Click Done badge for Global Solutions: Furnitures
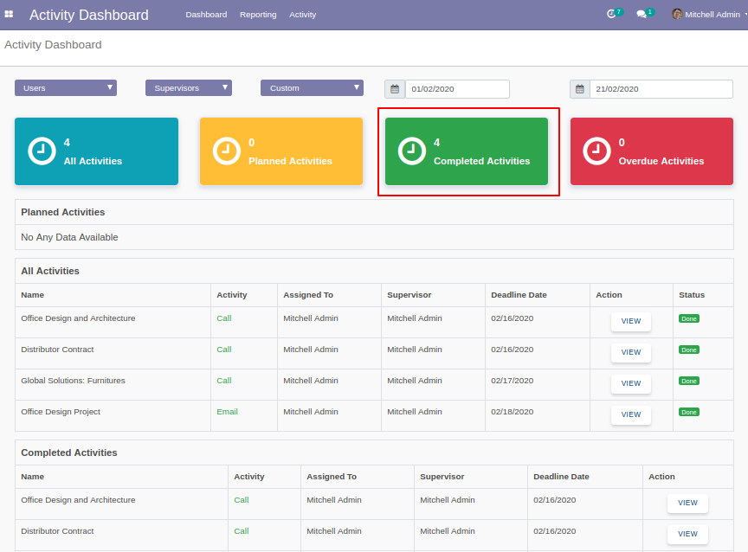Image resolution: width=748 pixels, height=552 pixels. (x=689, y=381)
